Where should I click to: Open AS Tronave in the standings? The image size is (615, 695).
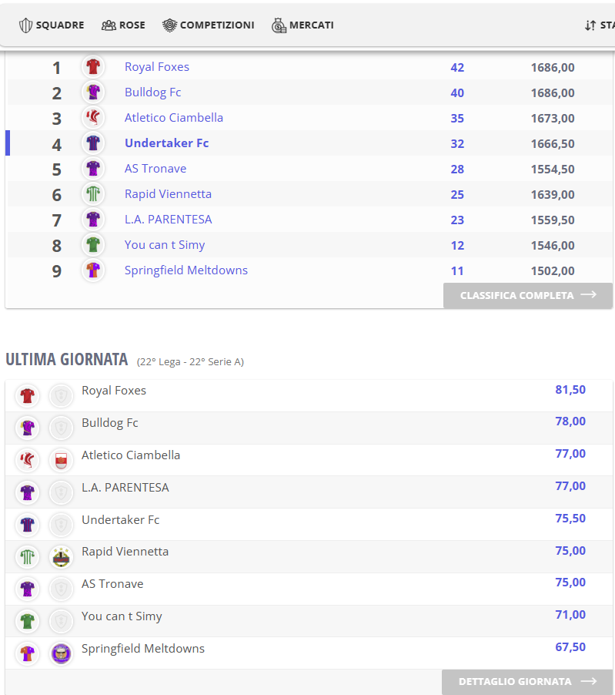[x=155, y=169]
